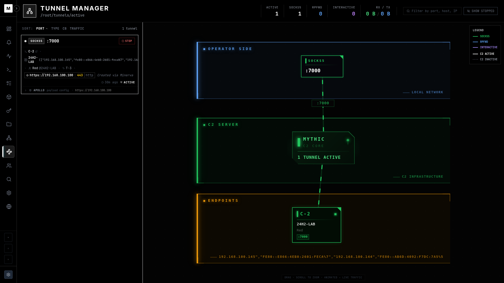Expand the APOLLO payload config row
The height and width of the screenshot is (283, 504).
(26, 90)
